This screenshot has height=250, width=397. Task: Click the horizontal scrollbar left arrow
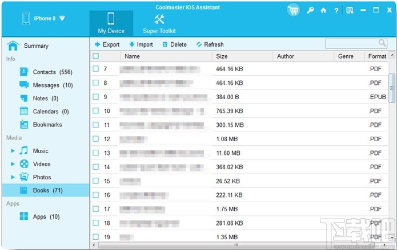pos(94,245)
